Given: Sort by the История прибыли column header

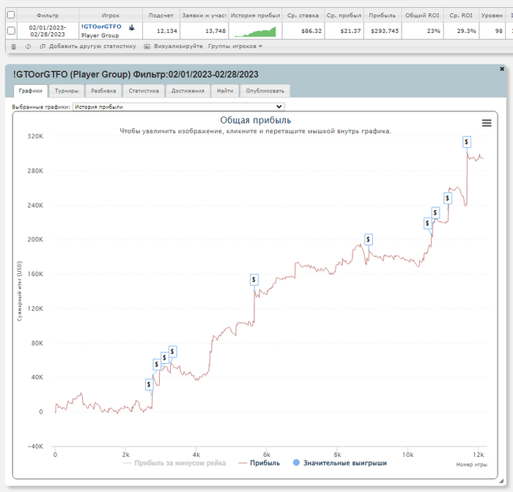Looking at the screenshot, I should point(255,15).
